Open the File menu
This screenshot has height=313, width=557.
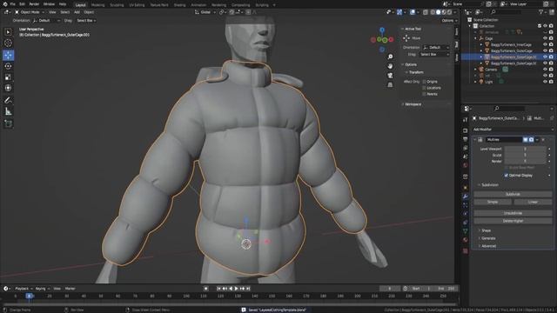[12, 4]
